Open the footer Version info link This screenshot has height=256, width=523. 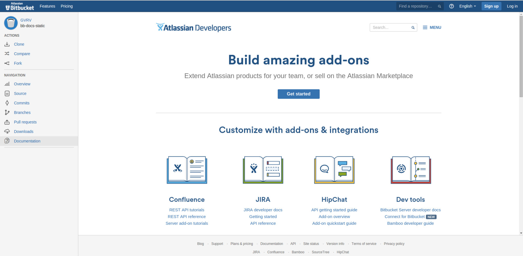335,244
